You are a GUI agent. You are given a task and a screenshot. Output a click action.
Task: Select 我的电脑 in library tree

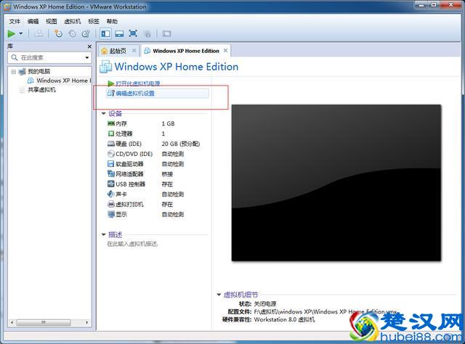point(39,71)
